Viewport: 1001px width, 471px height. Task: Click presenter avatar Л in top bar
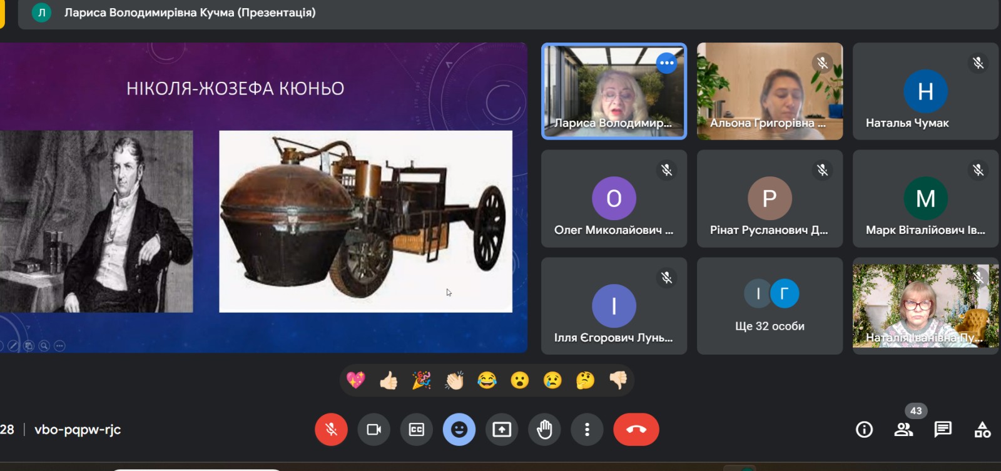pos(41,13)
